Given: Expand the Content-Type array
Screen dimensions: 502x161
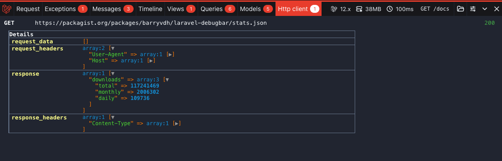Looking at the screenshot, I should pos(177,123).
